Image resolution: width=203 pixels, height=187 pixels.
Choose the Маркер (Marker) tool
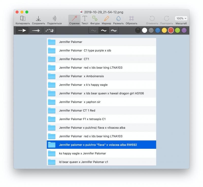pos(107,19)
